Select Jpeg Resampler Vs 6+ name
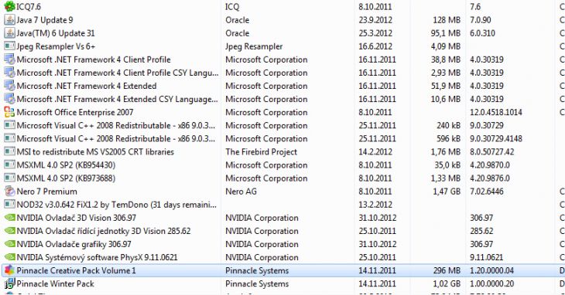565x295 pixels. pos(56,46)
